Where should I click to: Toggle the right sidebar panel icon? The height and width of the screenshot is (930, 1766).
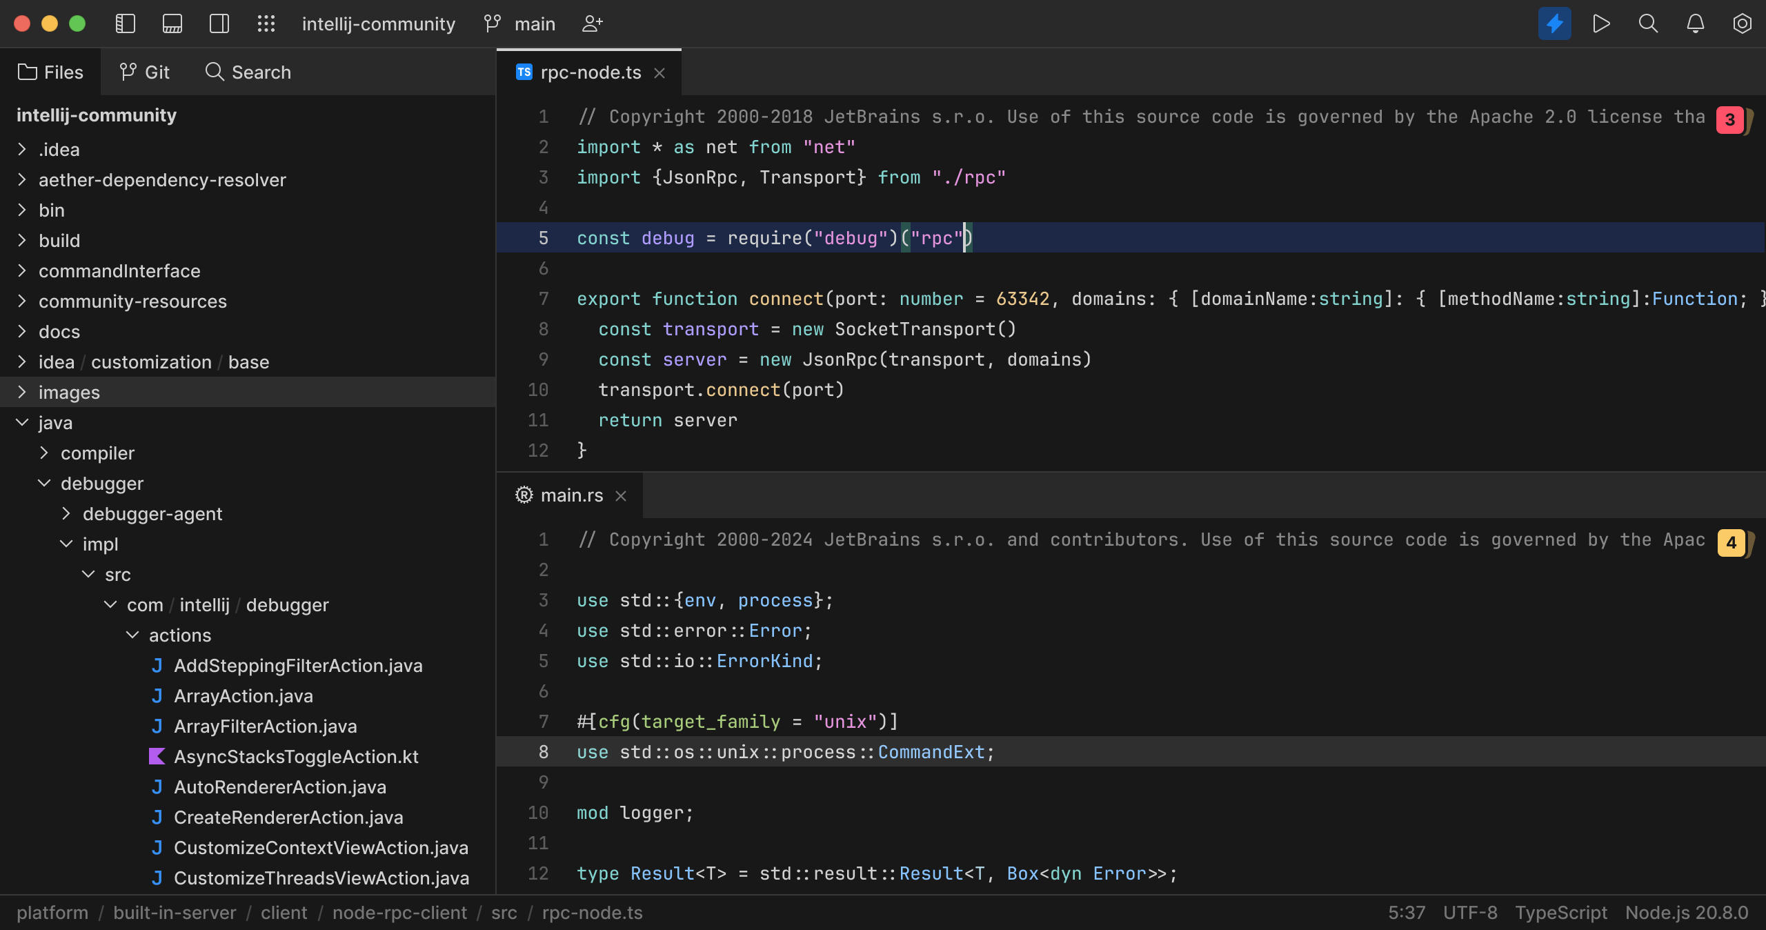pos(219,23)
